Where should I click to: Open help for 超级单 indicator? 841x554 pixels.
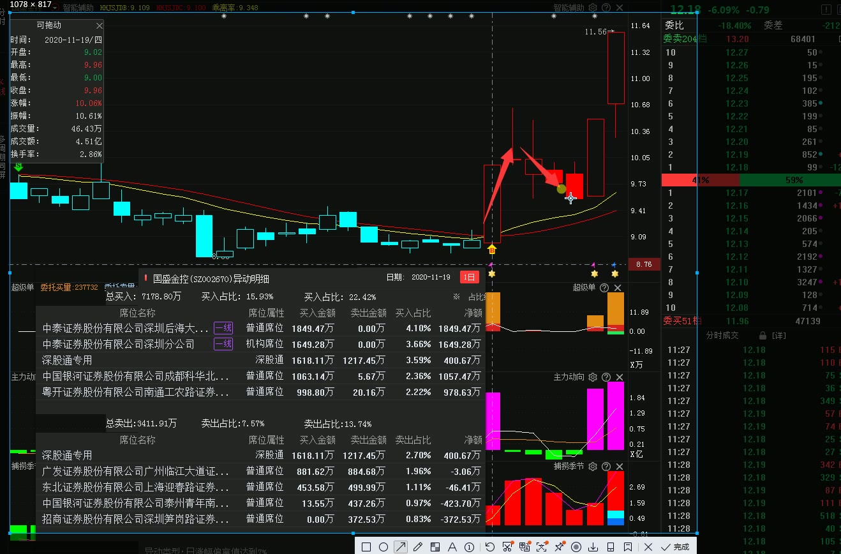604,288
